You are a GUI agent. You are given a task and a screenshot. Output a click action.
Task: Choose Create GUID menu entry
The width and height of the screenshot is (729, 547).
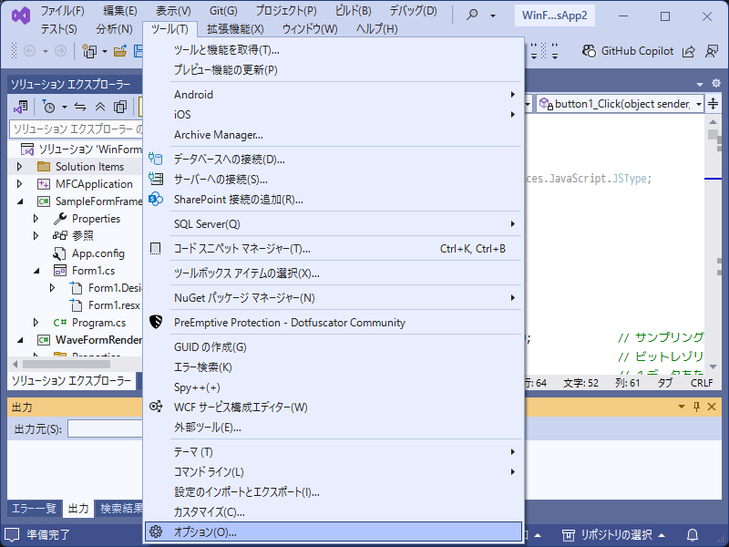click(x=334, y=347)
